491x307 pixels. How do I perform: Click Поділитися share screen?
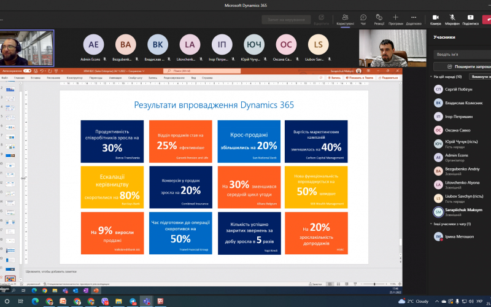click(x=470, y=20)
